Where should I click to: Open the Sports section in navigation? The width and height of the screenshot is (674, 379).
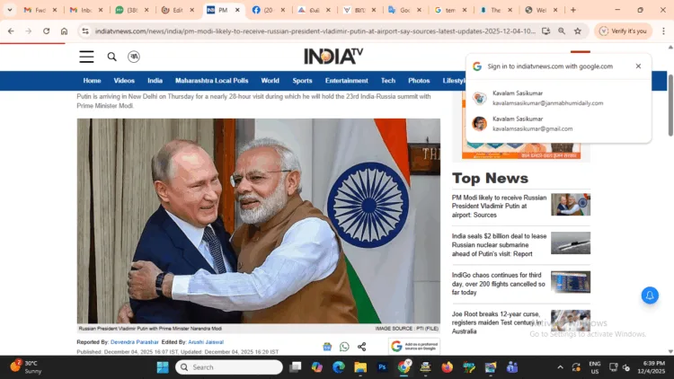pyautogui.click(x=302, y=81)
